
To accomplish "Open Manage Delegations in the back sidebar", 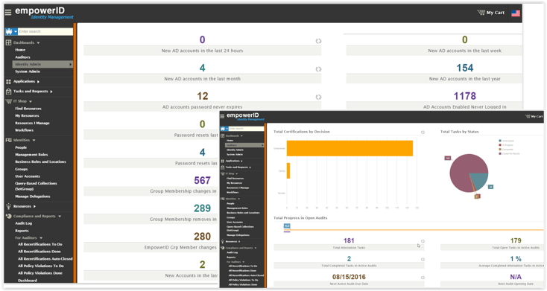I will (x=33, y=196).
